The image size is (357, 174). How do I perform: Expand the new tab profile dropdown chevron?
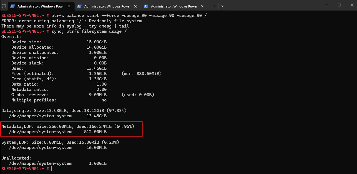pos(222,6)
